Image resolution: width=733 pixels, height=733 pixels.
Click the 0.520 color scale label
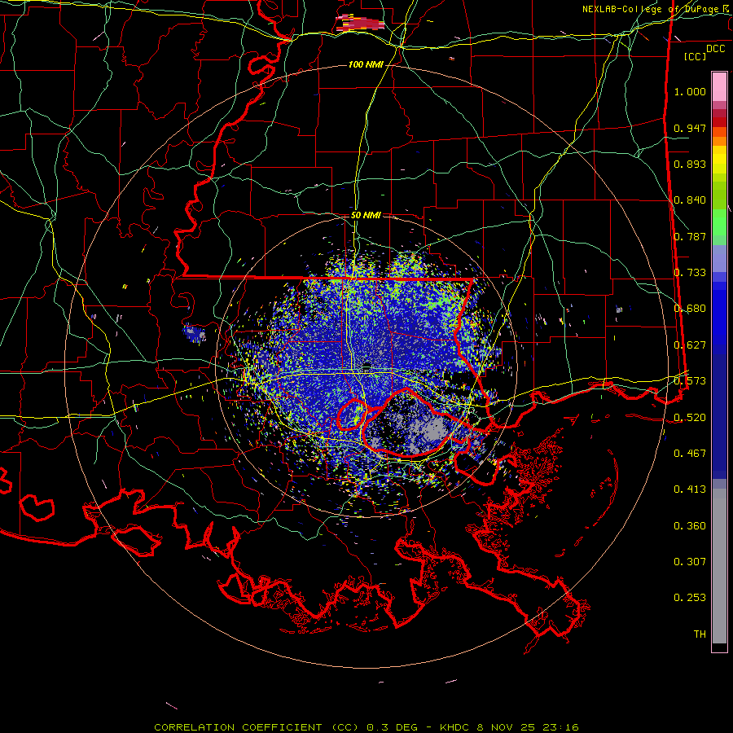(x=690, y=418)
